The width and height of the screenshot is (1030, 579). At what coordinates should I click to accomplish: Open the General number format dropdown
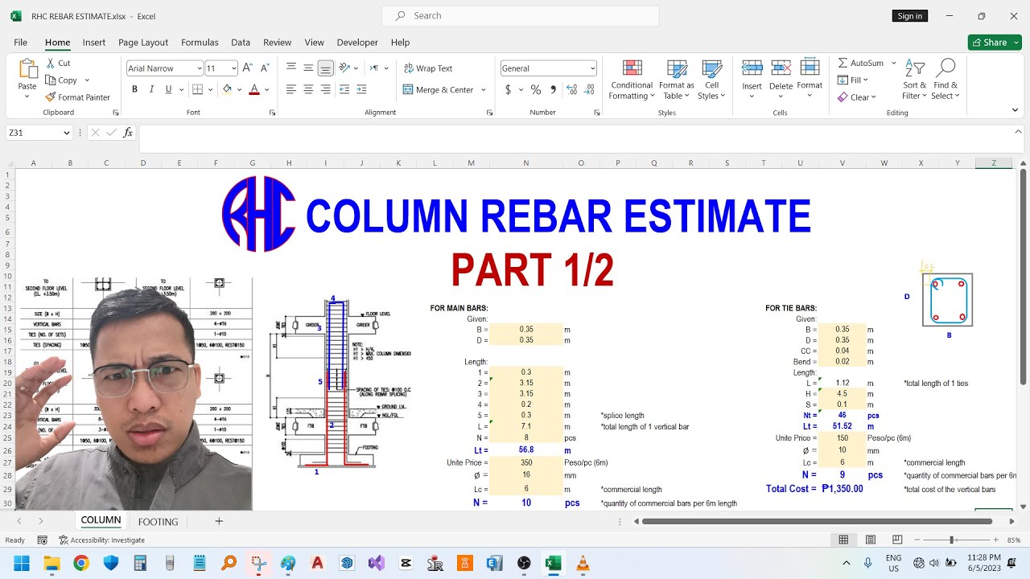coord(592,68)
